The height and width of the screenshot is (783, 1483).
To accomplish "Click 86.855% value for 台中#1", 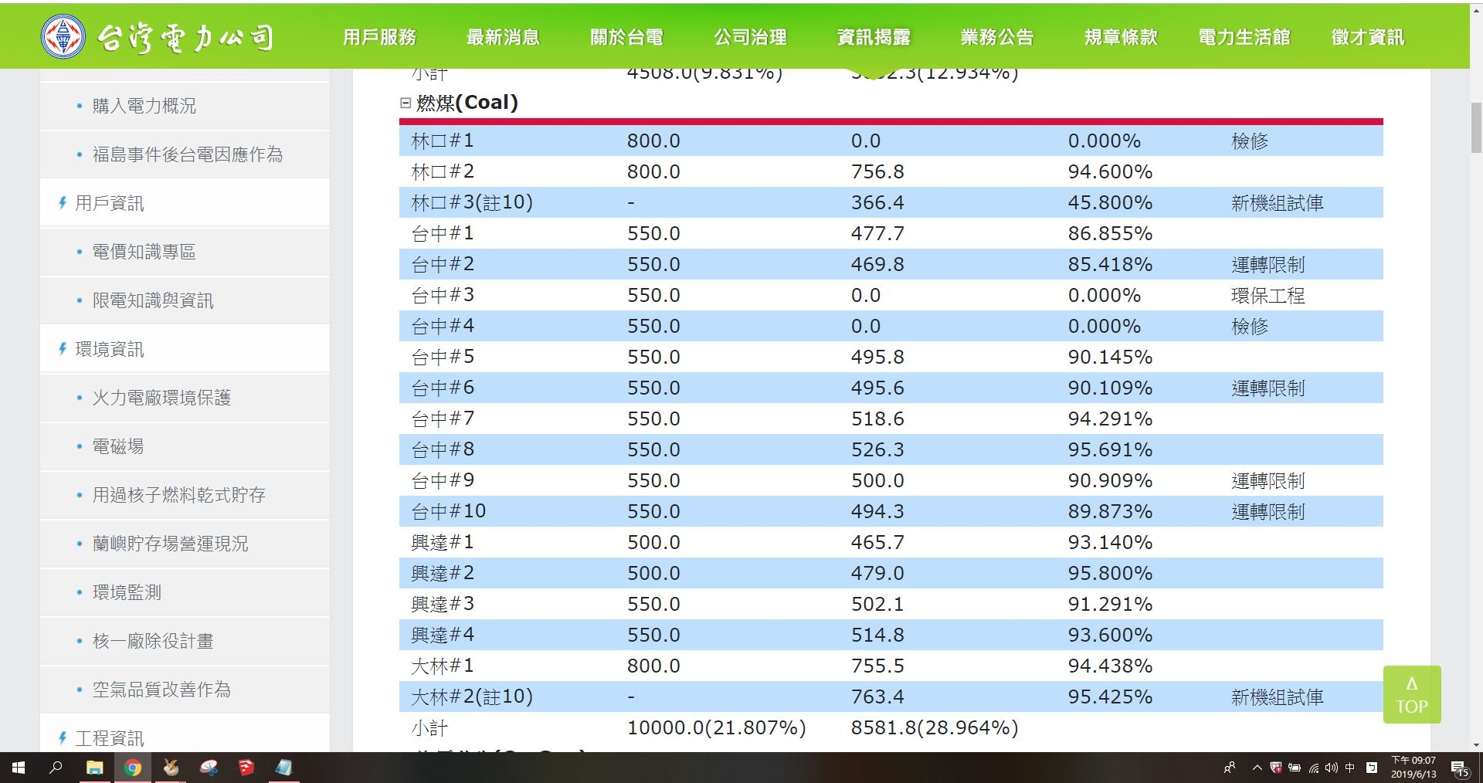I will (1110, 233).
